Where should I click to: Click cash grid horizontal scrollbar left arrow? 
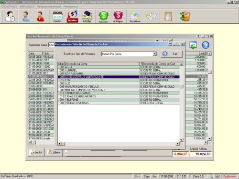30,142
